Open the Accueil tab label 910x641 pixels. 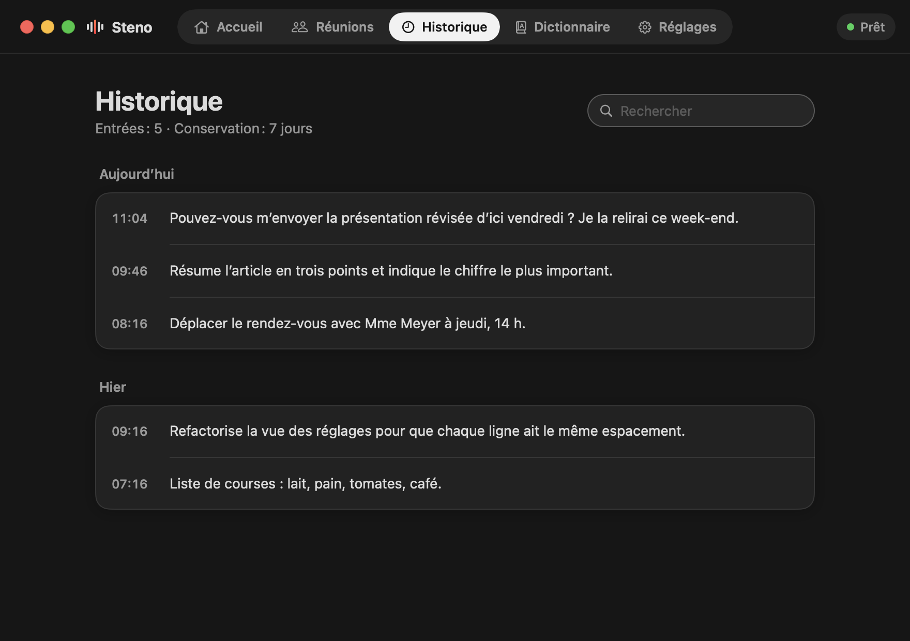tap(239, 27)
